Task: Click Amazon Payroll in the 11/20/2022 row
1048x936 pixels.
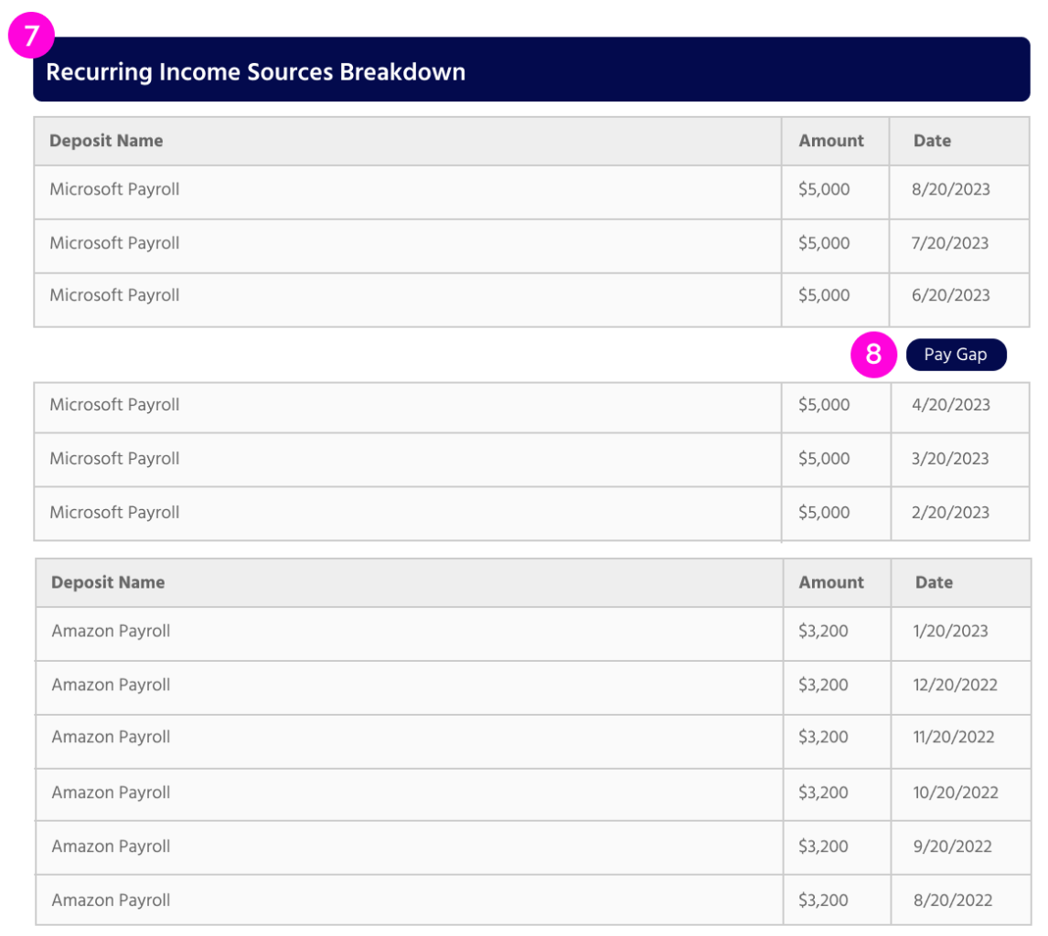Action: 111,737
